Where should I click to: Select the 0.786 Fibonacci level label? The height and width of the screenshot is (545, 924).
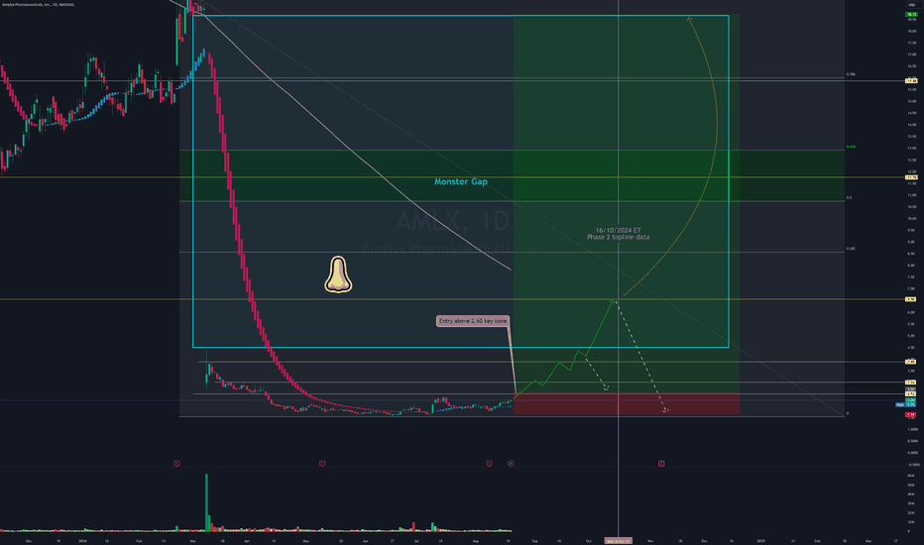click(x=851, y=74)
